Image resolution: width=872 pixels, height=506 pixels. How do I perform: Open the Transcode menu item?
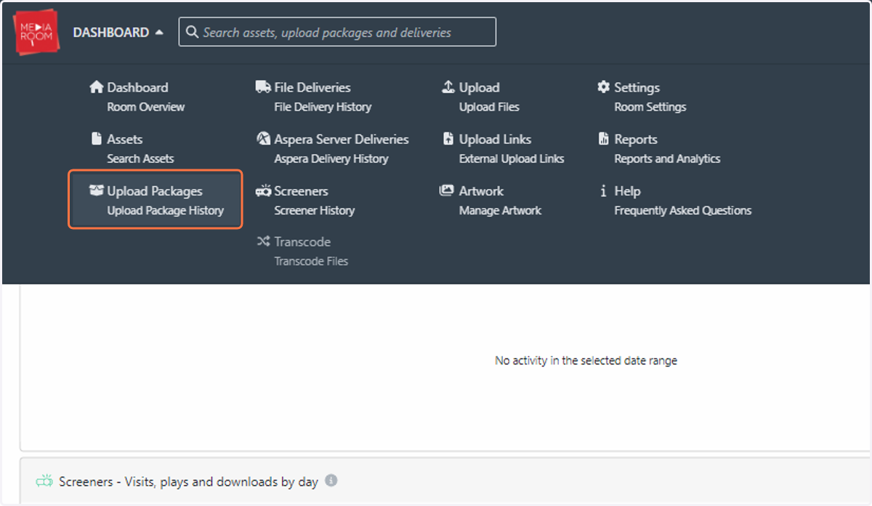coord(302,242)
